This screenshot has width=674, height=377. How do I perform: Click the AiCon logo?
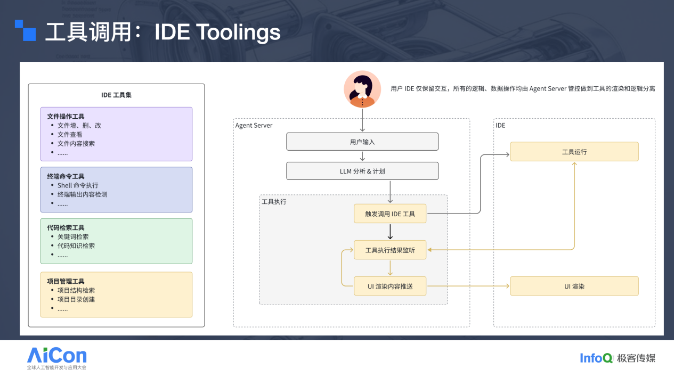click(56, 358)
